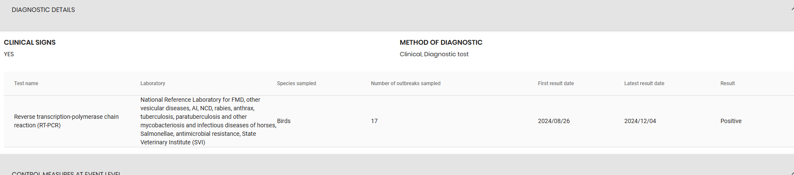Click the 2024/08/26 first result date
Image resolution: width=794 pixels, height=175 pixels.
point(553,121)
